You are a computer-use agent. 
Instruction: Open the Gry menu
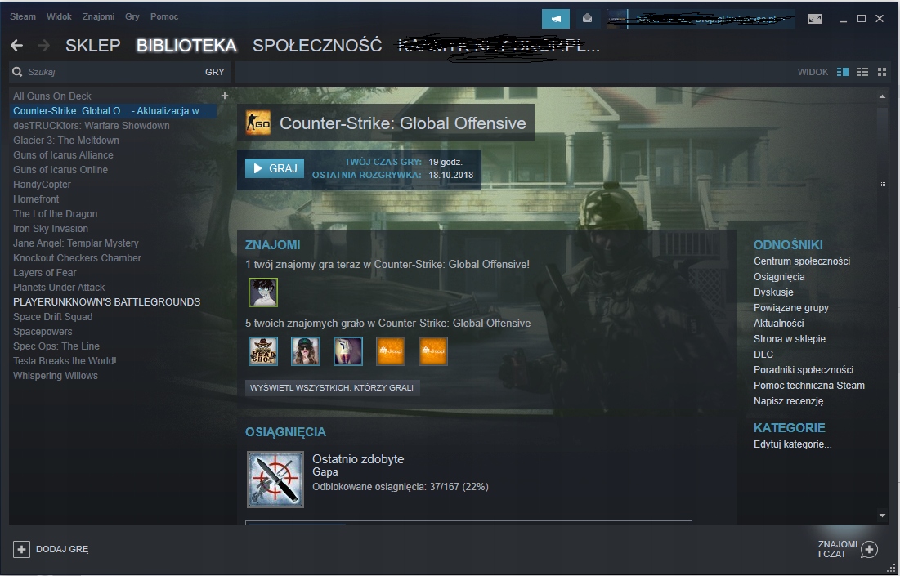point(132,16)
